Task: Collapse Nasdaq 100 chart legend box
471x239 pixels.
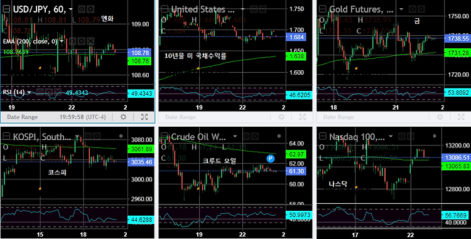Action: tap(322, 137)
